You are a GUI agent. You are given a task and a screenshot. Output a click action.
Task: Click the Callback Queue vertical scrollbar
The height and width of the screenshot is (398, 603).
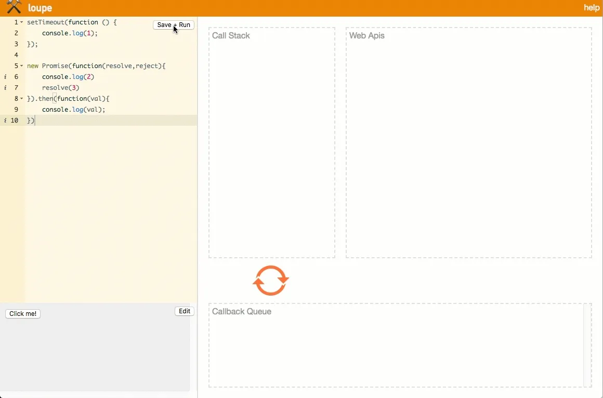[587, 345]
